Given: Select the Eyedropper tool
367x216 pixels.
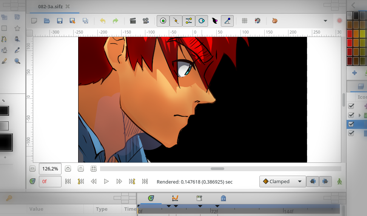Looking at the screenshot, I should [17, 50].
